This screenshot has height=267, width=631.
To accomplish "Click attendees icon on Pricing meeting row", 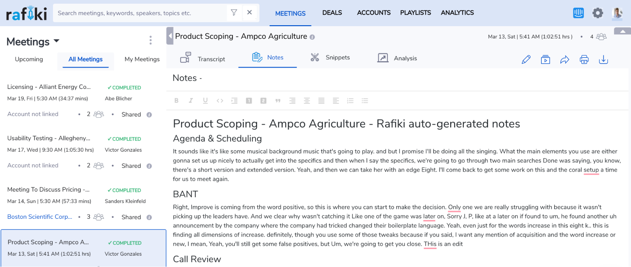I will tap(99, 217).
